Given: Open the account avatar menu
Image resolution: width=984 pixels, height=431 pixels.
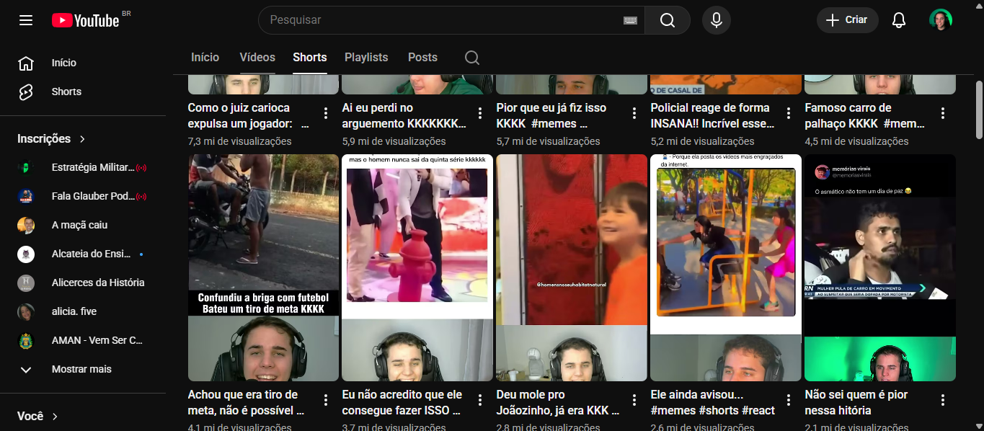Looking at the screenshot, I should click(940, 20).
